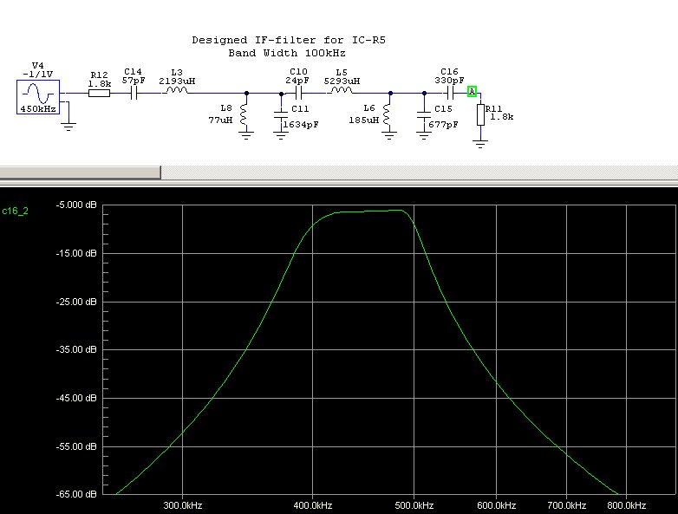Click resistor R12 1.8k symbol
678x514 pixels.
99,93
